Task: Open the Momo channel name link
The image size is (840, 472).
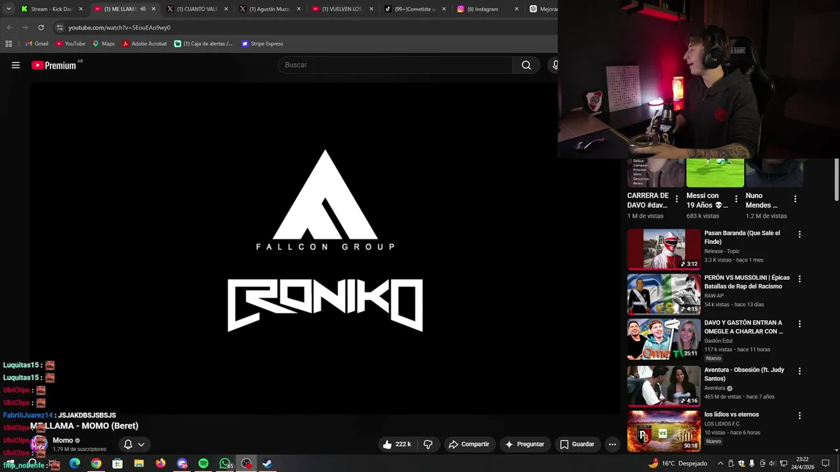Action: 63,441
